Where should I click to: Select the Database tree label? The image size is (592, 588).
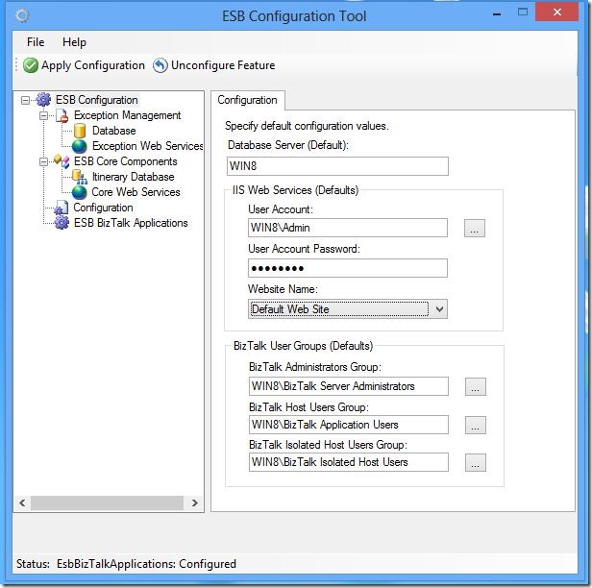point(114,131)
